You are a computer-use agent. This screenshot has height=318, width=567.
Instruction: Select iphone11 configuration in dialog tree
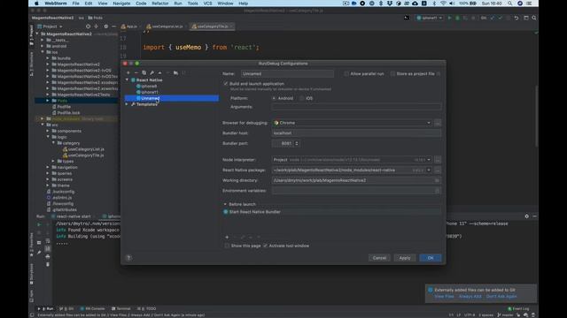click(150, 92)
